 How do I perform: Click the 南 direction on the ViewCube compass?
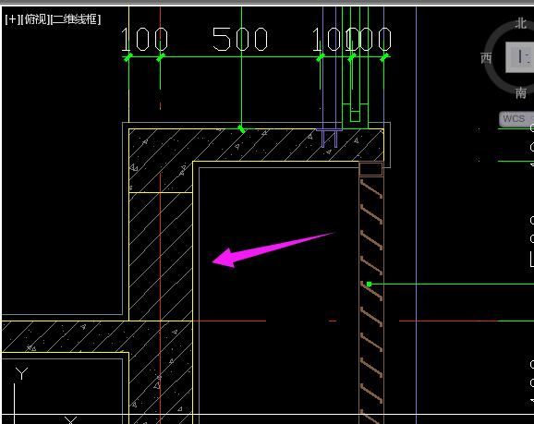[x=521, y=92]
